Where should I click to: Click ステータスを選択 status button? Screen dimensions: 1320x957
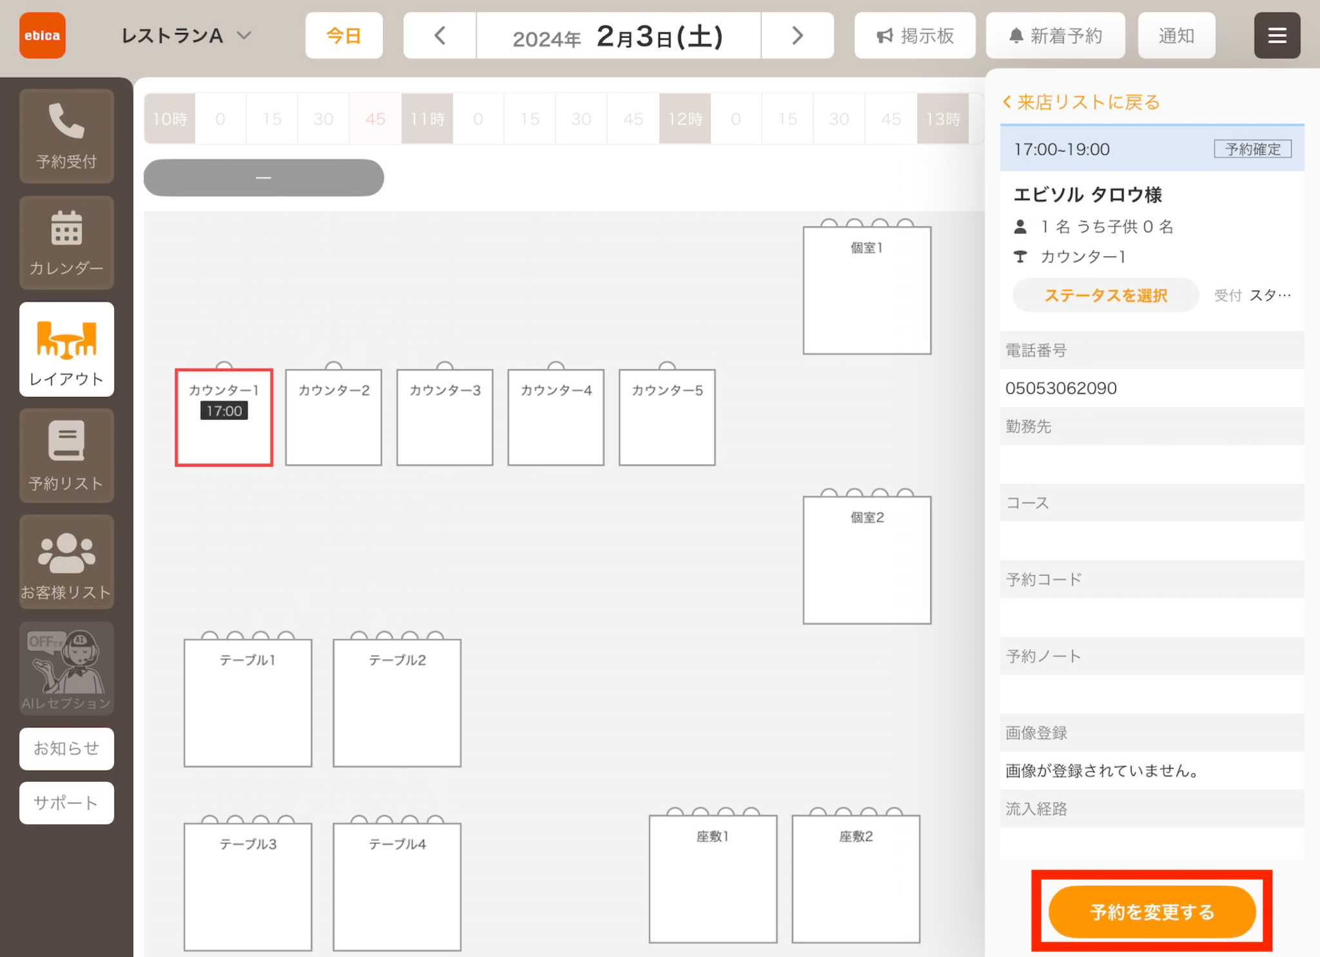pyautogui.click(x=1105, y=295)
